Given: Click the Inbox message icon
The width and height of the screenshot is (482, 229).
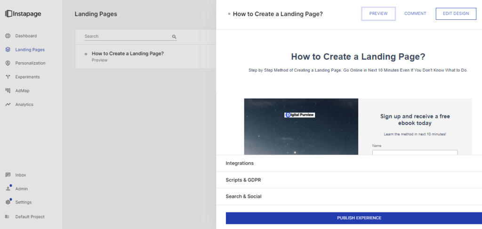Looking at the screenshot, I should coord(8,175).
